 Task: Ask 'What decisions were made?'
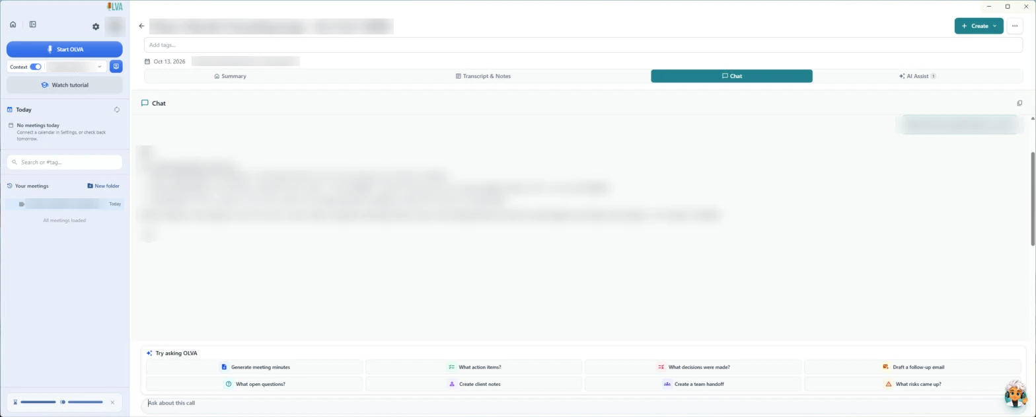pyautogui.click(x=693, y=367)
